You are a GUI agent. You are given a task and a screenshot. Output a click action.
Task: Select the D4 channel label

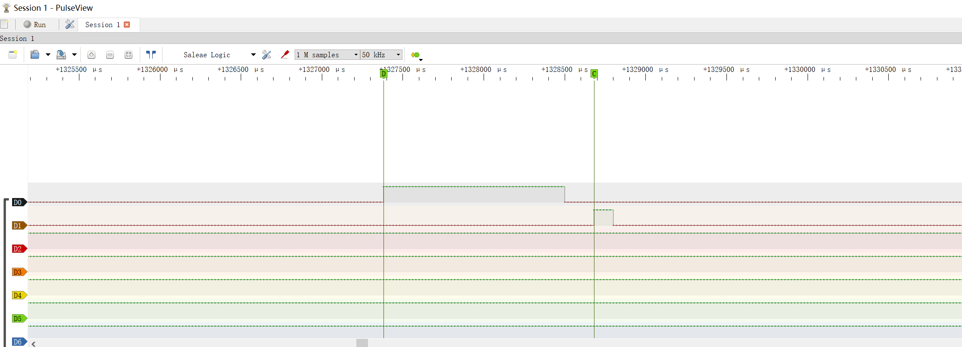(19, 295)
